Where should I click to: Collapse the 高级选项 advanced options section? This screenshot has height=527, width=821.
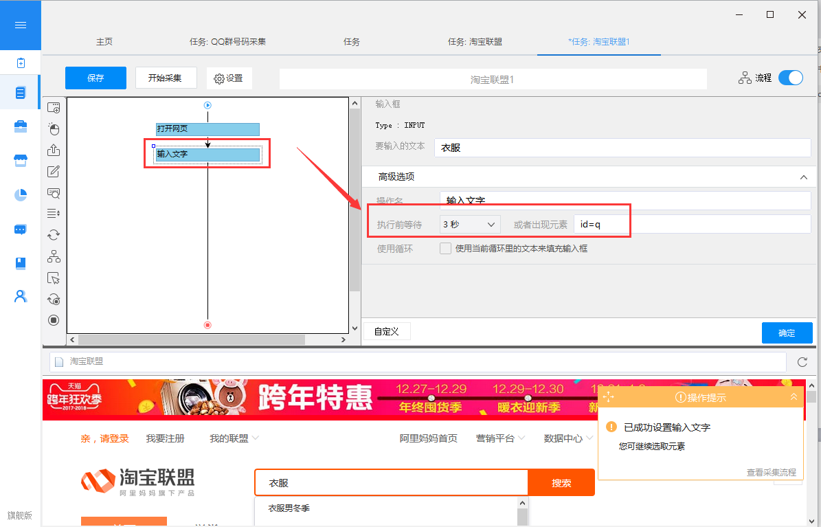pos(803,177)
